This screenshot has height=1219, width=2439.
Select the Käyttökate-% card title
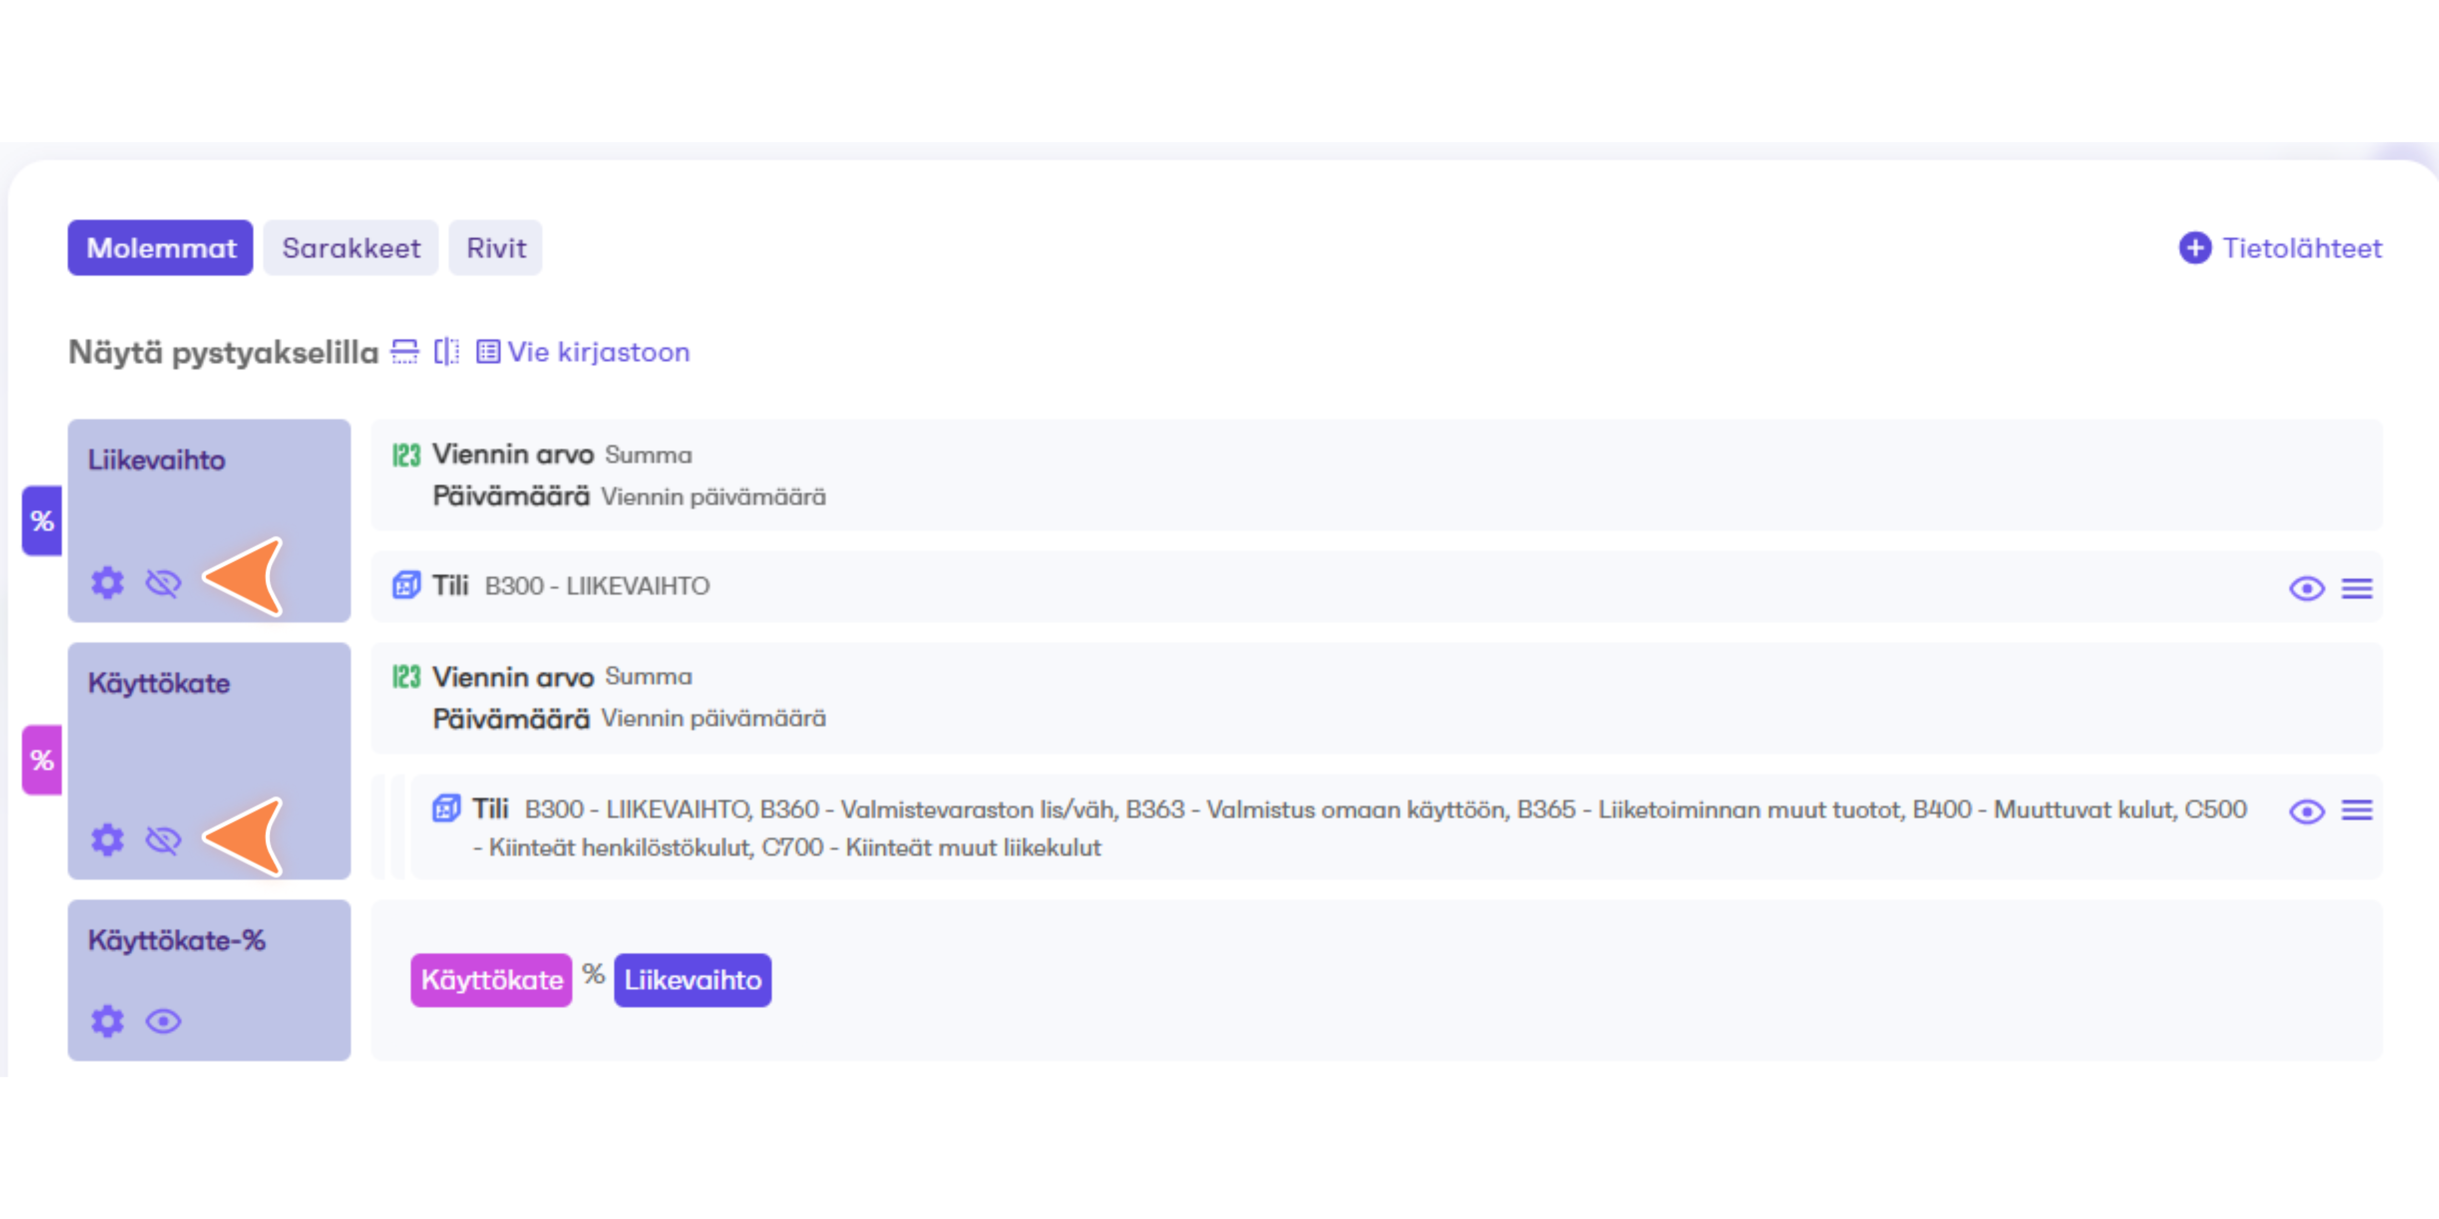tap(177, 941)
